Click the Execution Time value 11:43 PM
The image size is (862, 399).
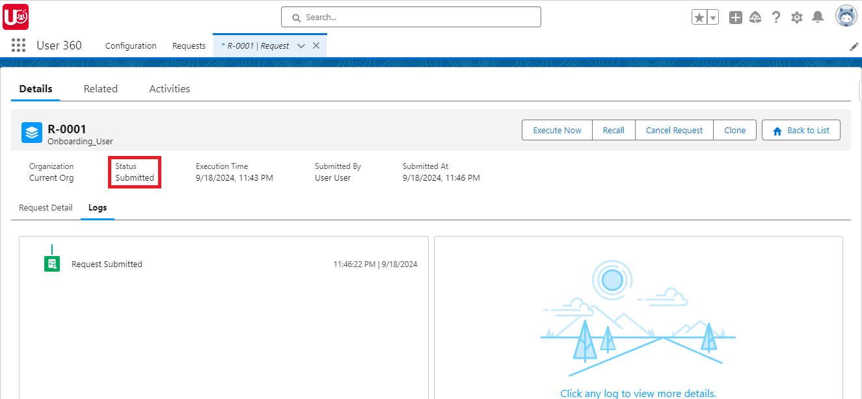[234, 178]
